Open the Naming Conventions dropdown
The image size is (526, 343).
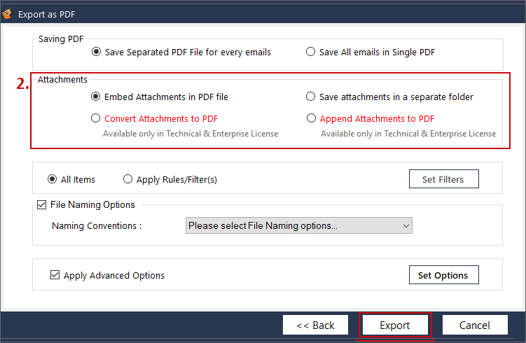[299, 225]
